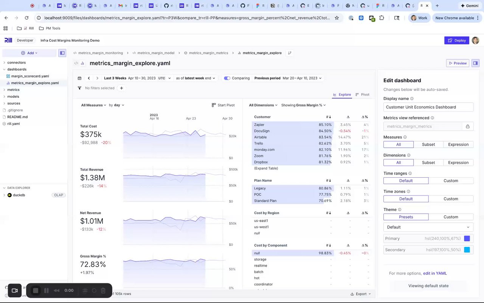This screenshot has width=484, height=303.
Task: Reload the browser page
Action: click(x=26, y=18)
